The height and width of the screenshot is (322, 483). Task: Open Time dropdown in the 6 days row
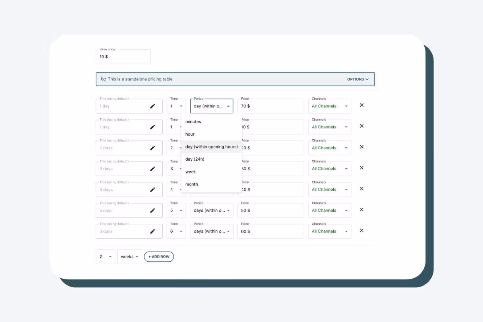coord(176,231)
